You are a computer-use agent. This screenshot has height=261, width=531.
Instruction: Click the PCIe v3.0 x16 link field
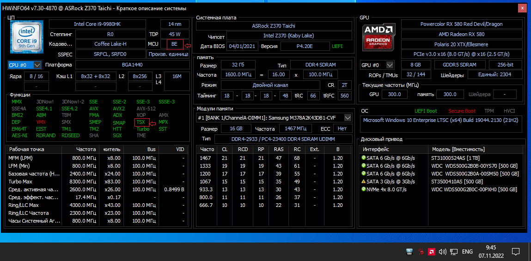click(x=462, y=54)
